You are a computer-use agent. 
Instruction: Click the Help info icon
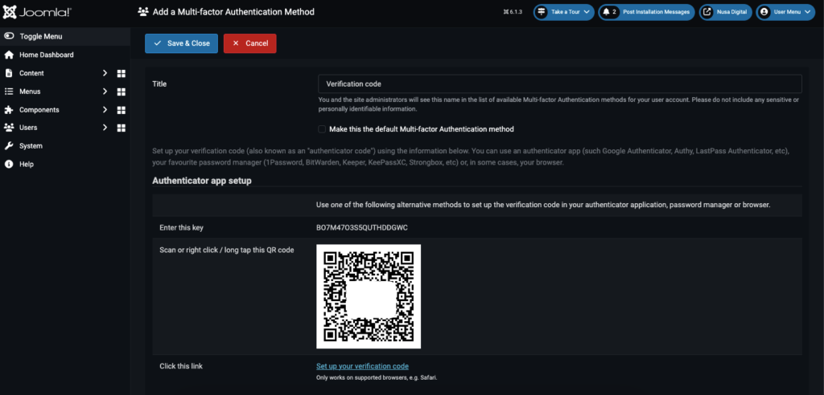[8, 165]
